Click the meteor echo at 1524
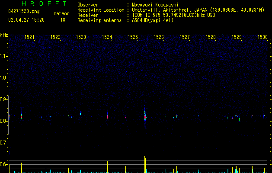Screen dimensions: 272x173 108,116
